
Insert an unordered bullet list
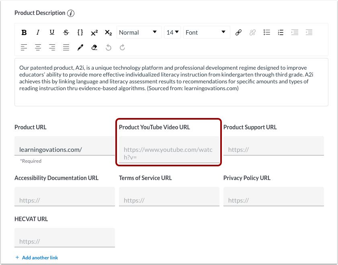[x=266, y=32]
